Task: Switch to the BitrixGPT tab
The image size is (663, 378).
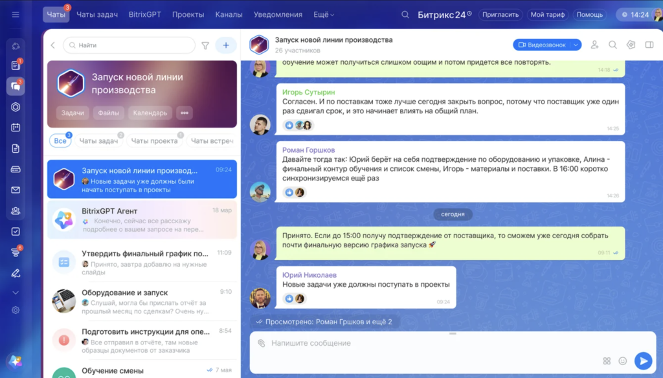Action: point(144,15)
